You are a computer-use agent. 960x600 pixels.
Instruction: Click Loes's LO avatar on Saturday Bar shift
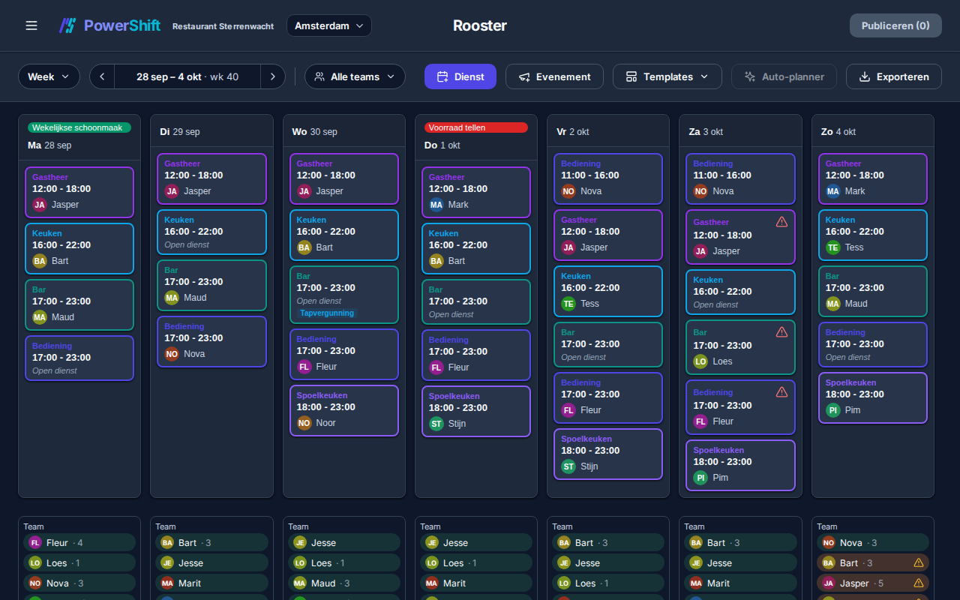coord(700,361)
